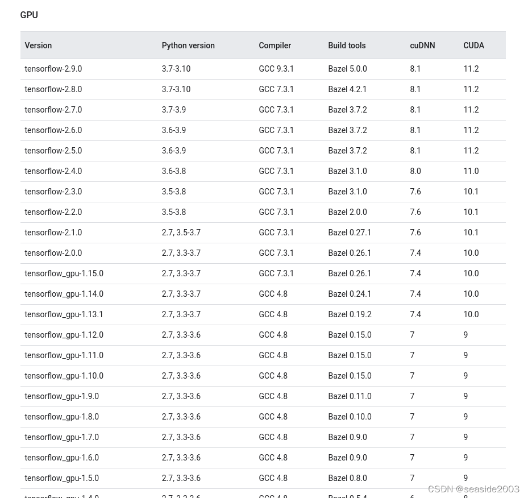The height and width of the screenshot is (498, 528).
Task: Click Bazel 0.10.0 build tools cell
Action: (350, 417)
